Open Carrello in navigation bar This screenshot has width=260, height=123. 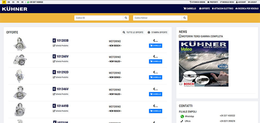tap(190, 9)
